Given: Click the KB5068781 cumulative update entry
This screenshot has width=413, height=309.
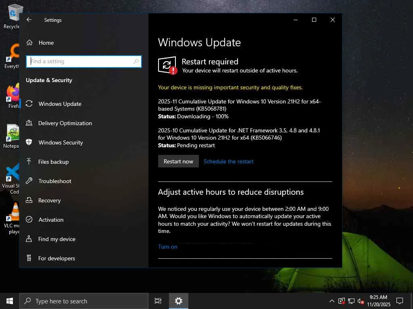Looking at the screenshot, I should point(240,105).
